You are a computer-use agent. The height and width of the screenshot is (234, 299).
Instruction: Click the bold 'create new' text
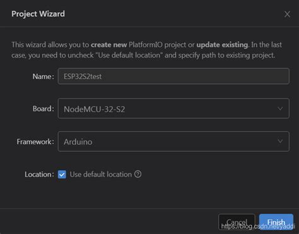pyautogui.click(x=108, y=45)
